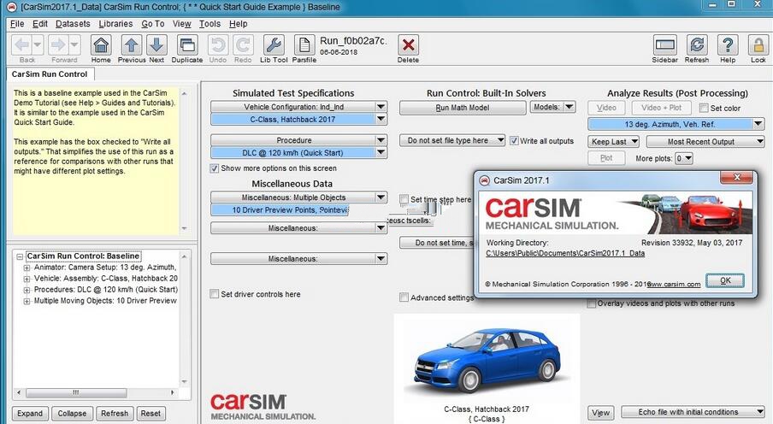Viewport: 773px width, 424px height.
Task: Open www.carsim.com link
Action: coord(675,285)
